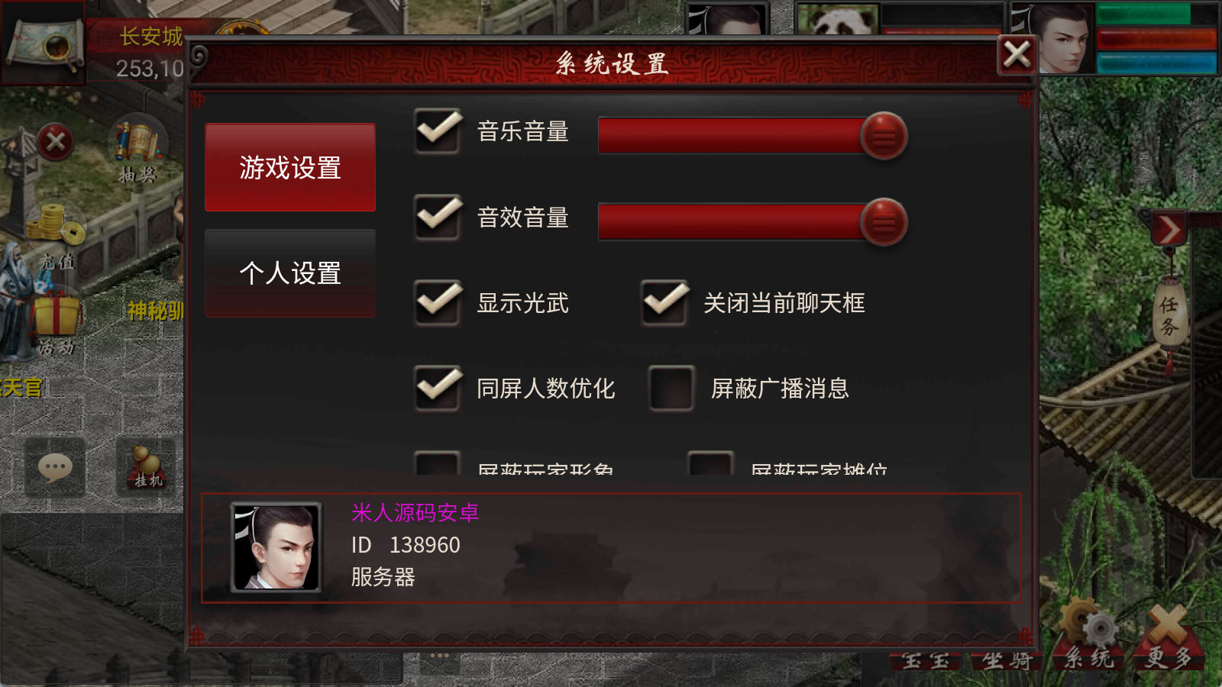Toggle the 显示光武 checkbox
Image resolution: width=1222 pixels, height=687 pixels.
438,303
